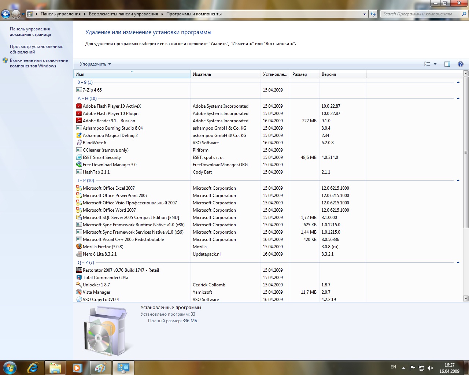Viewport: 469px width, 375px height.
Task: Click the Nero 8 Lite 8.3.2.1 icon
Action: [x=79, y=254]
